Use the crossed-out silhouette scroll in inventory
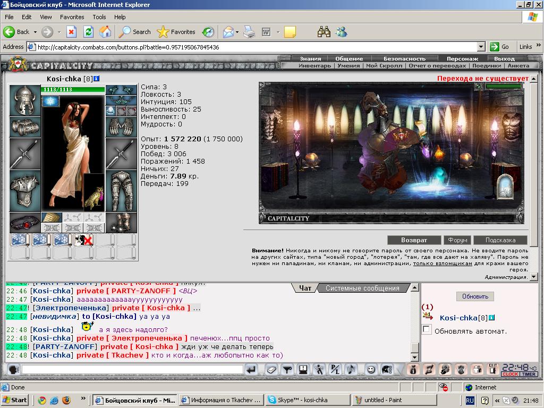The width and height of the screenshot is (544, 408). (x=83, y=240)
